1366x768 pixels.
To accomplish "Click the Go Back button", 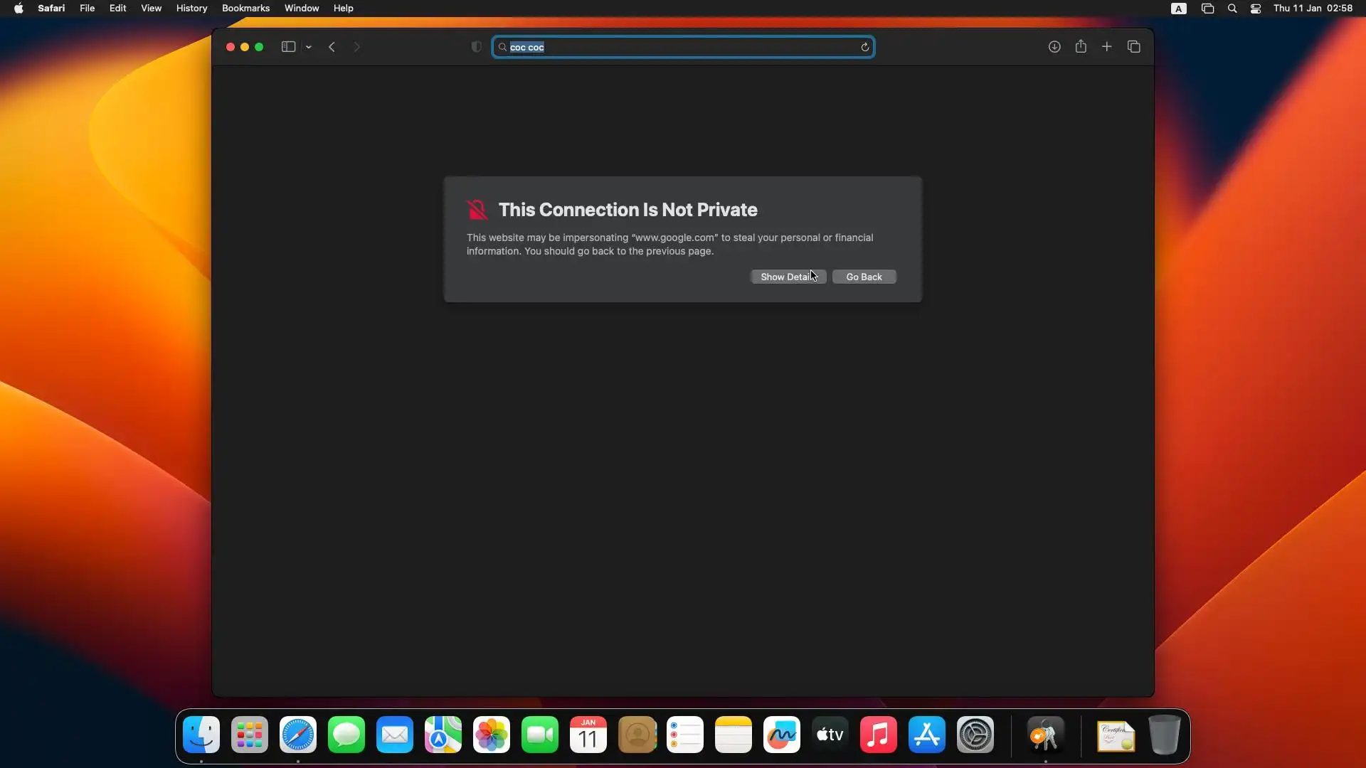I will pos(864,277).
